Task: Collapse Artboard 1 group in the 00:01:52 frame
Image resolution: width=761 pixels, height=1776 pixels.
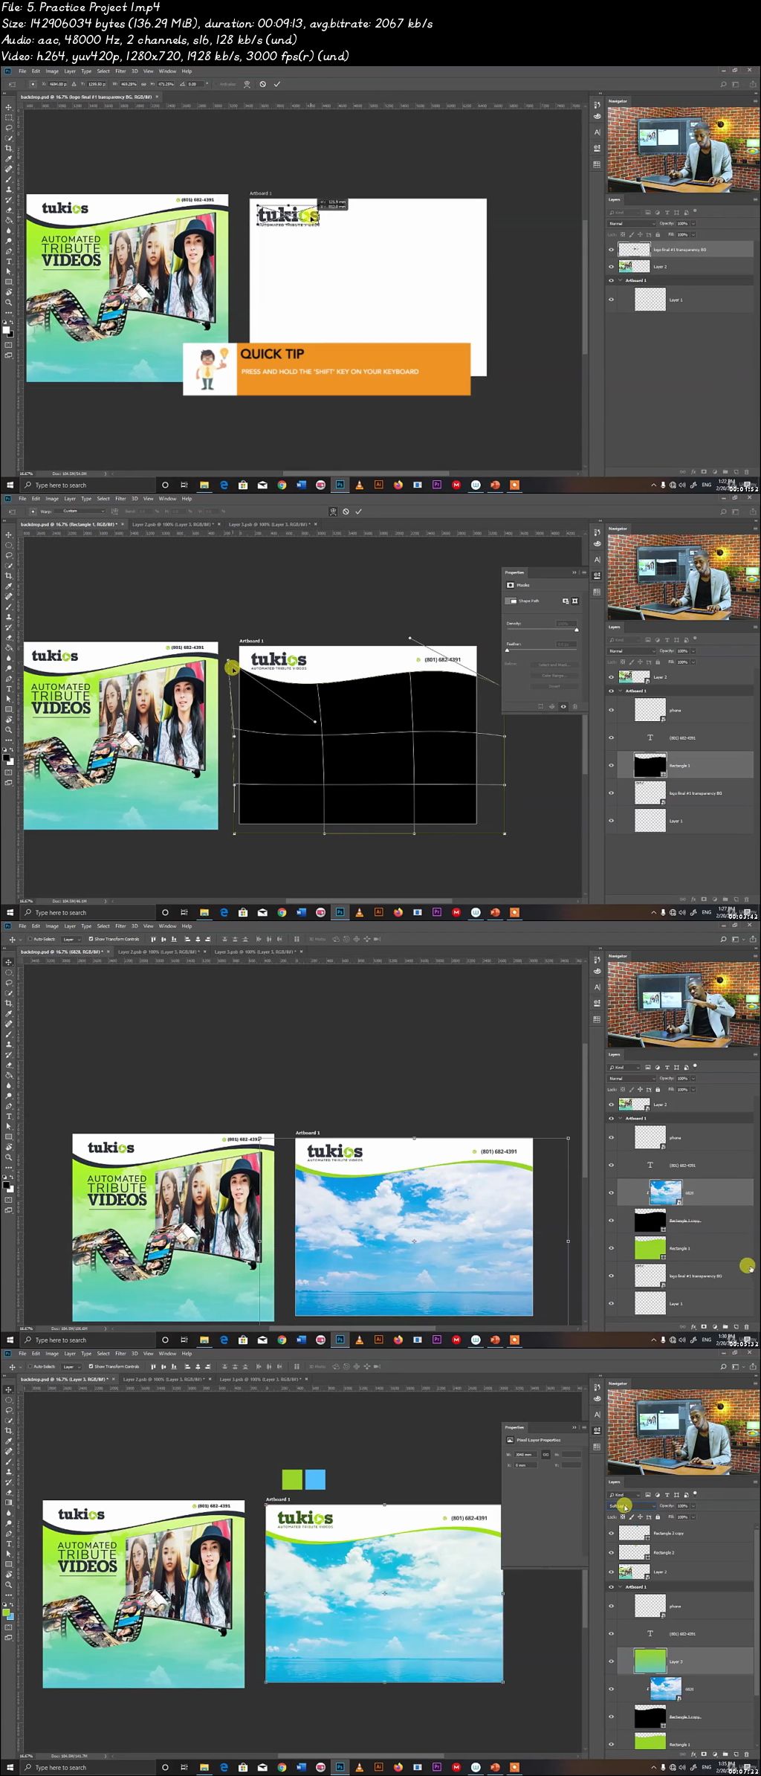Action: pos(621,281)
